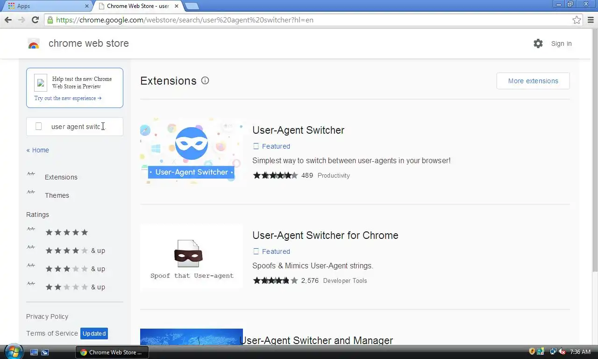Return to the web store Home
The image size is (598, 359).
point(37,150)
